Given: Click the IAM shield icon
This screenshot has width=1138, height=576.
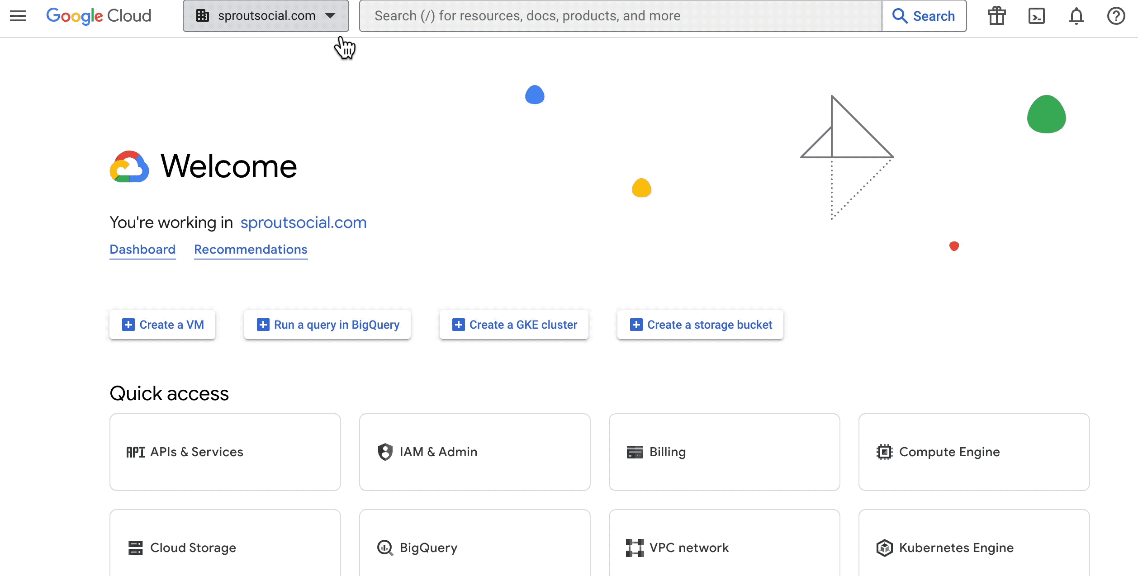Looking at the screenshot, I should [x=385, y=452].
